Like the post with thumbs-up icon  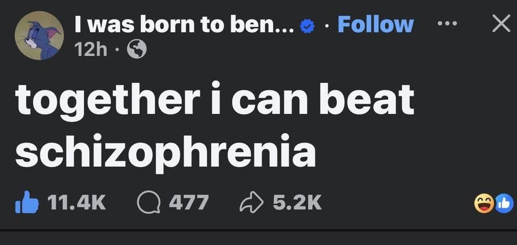click(x=27, y=202)
